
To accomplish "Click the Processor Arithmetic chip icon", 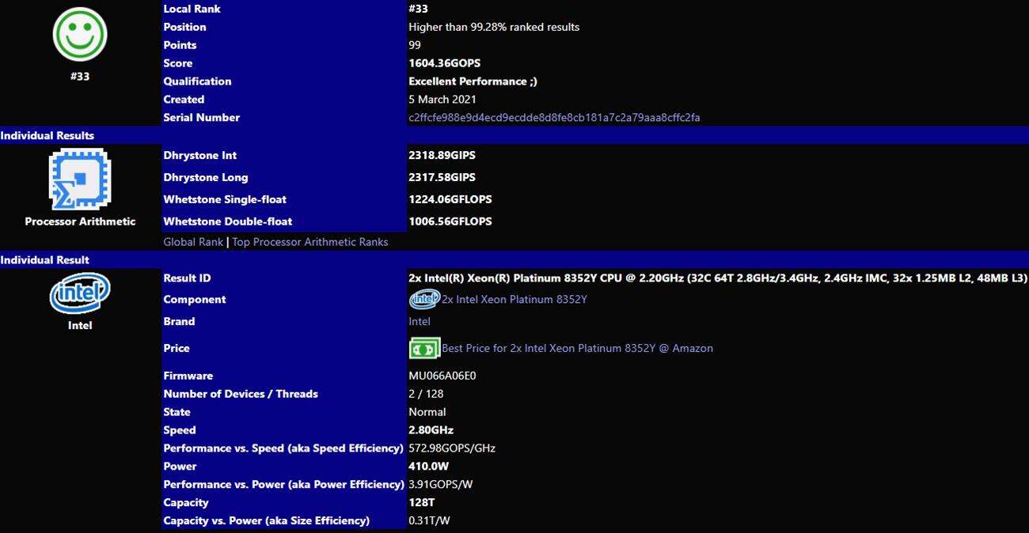I will click(80, 180).
